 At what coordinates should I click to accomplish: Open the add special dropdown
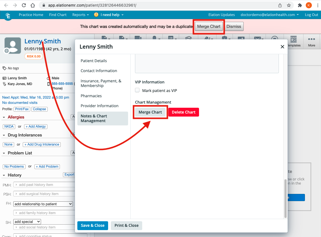tap(27, 222)
